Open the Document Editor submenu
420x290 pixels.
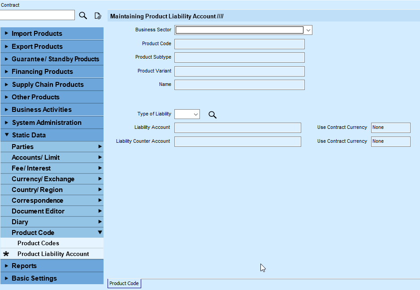[x=52, y=211]
